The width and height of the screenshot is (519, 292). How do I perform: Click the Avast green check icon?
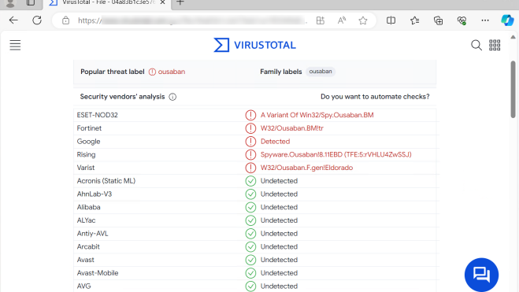pos(250,260)
